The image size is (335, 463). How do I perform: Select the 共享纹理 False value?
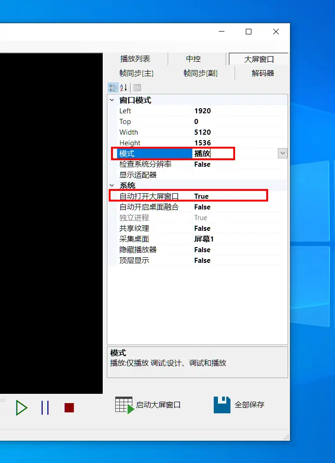click(x=203, y=228)
